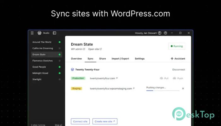
Task: Toggle California Dreaming status indicator
Action: [59, 48]
